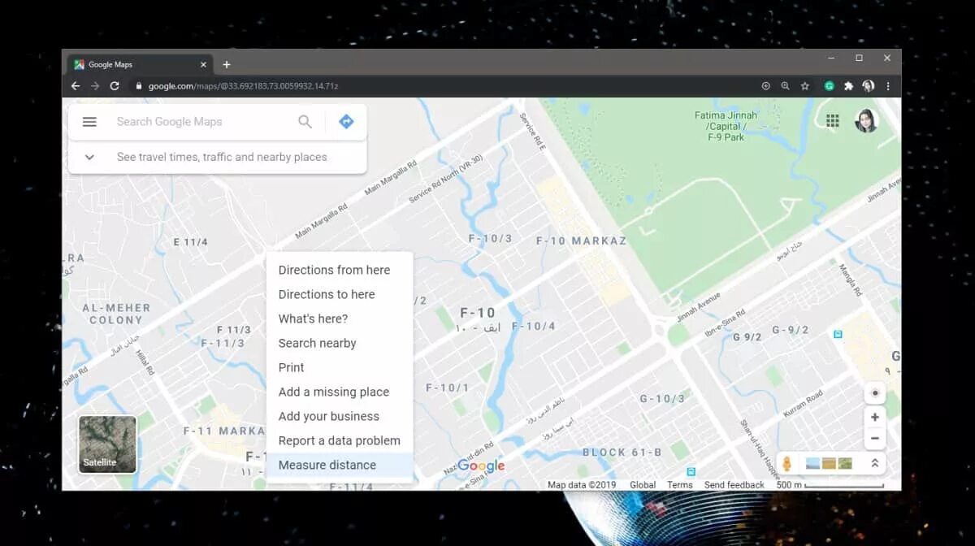975x546 pixels.
Task: Go back in browser
Action: pos(76,86)
